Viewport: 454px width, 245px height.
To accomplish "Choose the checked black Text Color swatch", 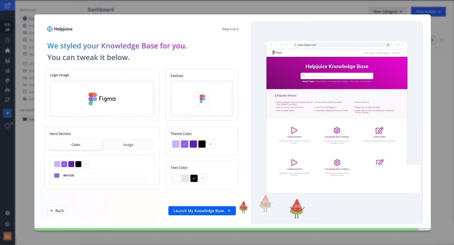I will 194,178.
